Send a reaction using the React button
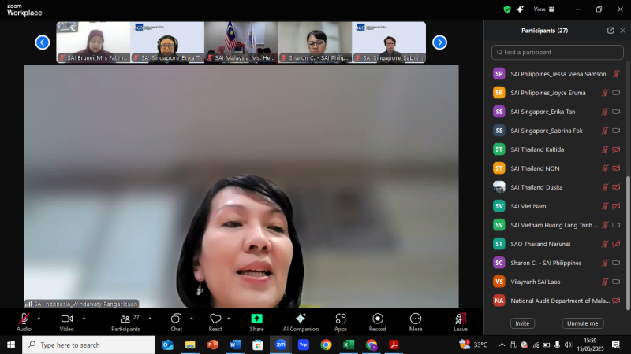631x354 pixels. click(x=215, y=321)
